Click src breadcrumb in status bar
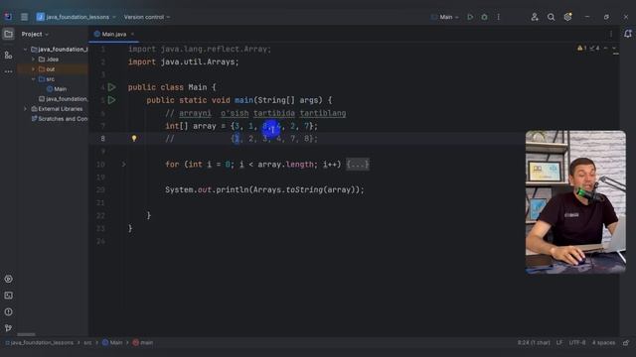The width and height of the screenshot is (636, 357). 87,342
